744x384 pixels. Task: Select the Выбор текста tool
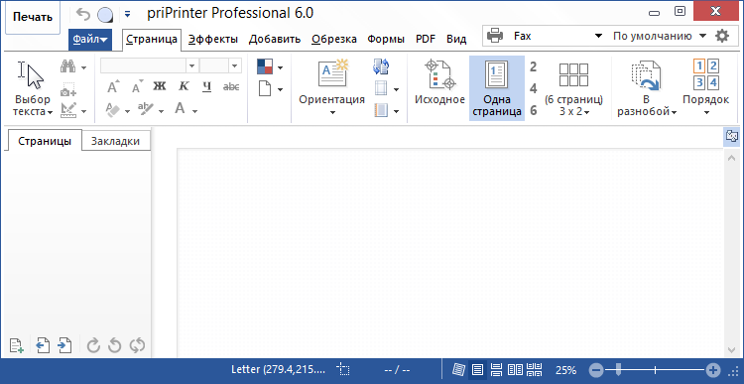tap(33, 88)
